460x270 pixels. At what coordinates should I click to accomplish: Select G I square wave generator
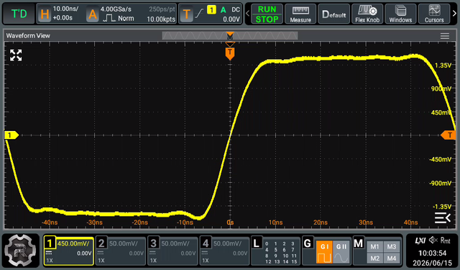[x=324, y=251]
